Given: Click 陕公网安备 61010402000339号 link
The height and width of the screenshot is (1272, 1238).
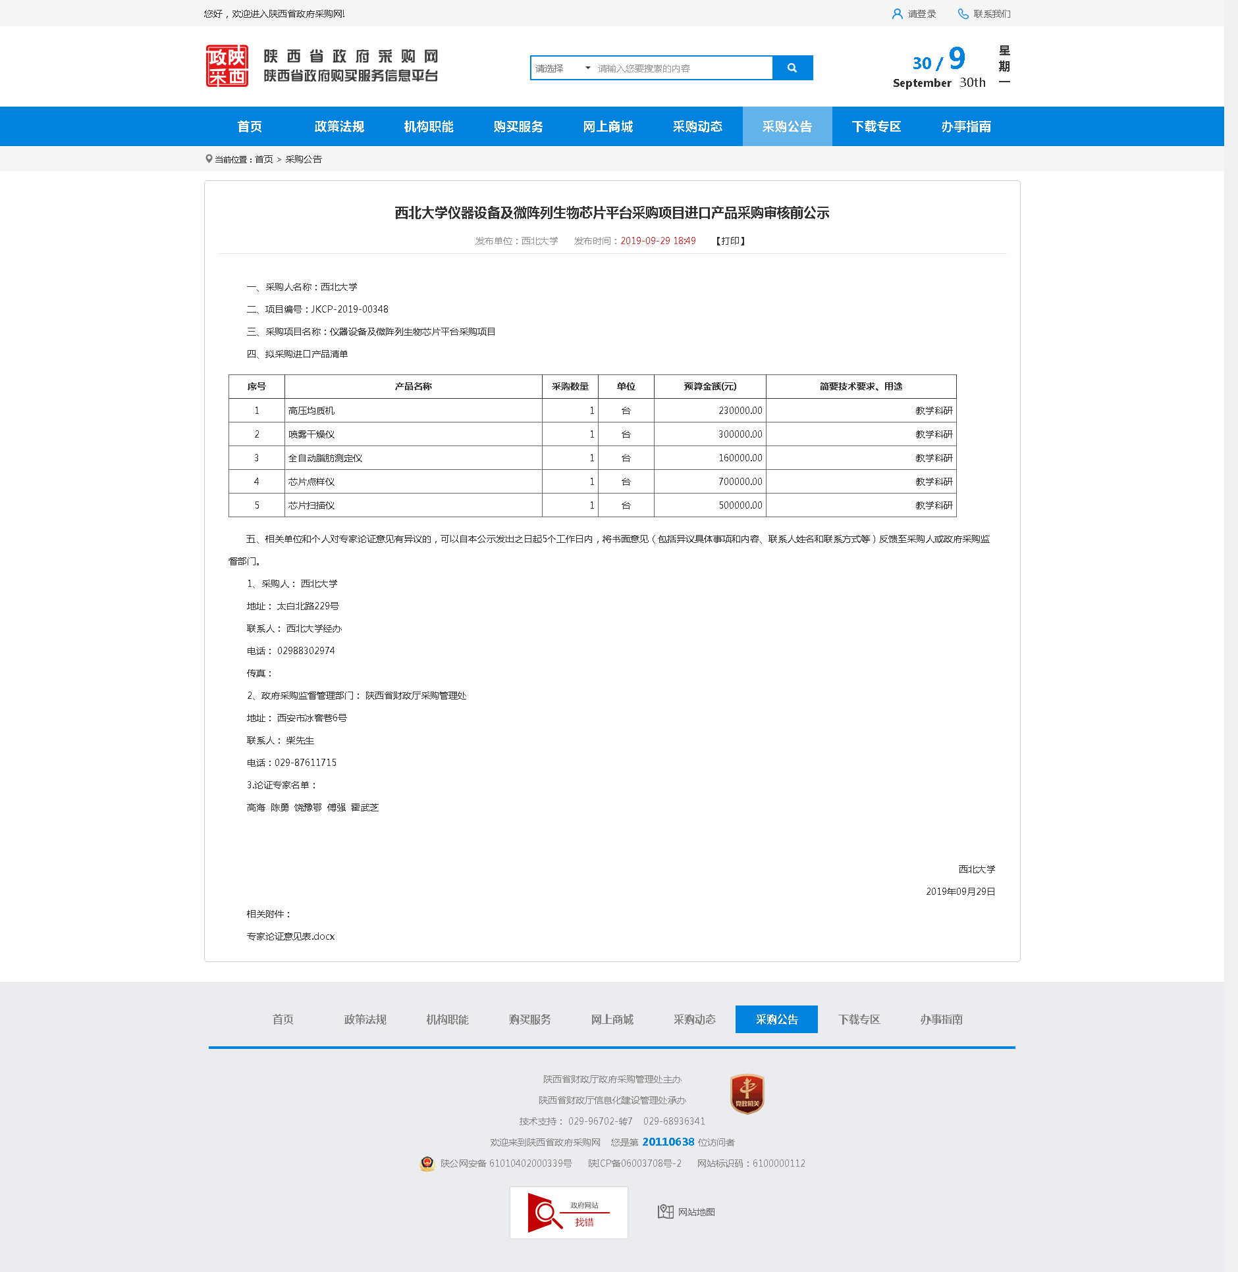Looking at the screenshot, I should point(506,1163).
